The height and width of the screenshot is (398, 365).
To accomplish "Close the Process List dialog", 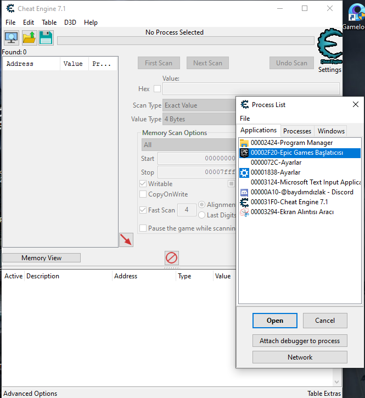I will pyautogui.click(x=356, y=104).
